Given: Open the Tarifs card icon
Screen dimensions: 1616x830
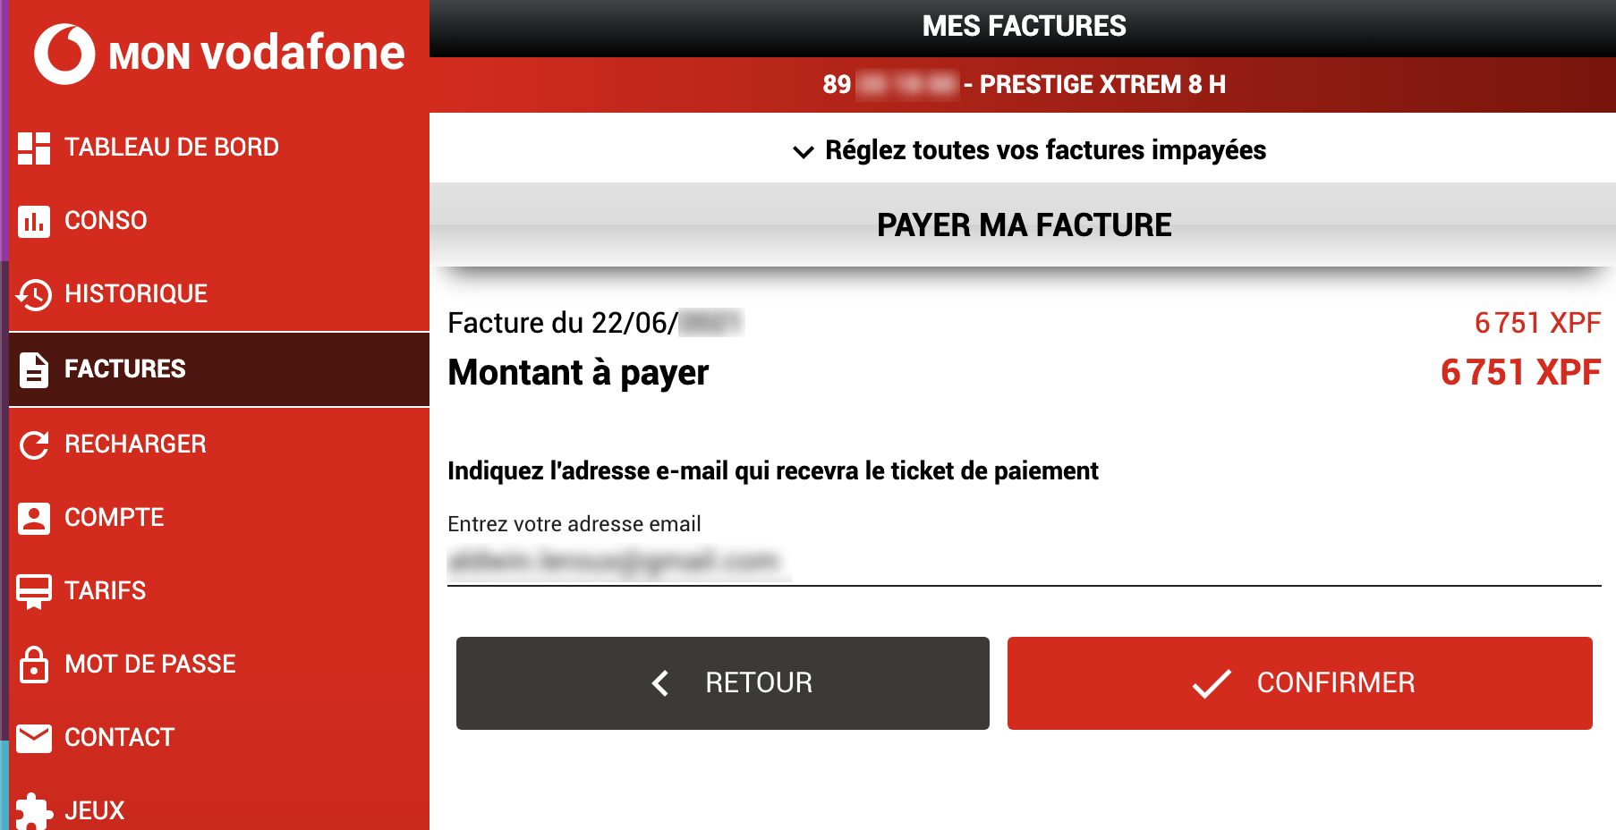Looking at the screenshot, I should tap(34, 591).
